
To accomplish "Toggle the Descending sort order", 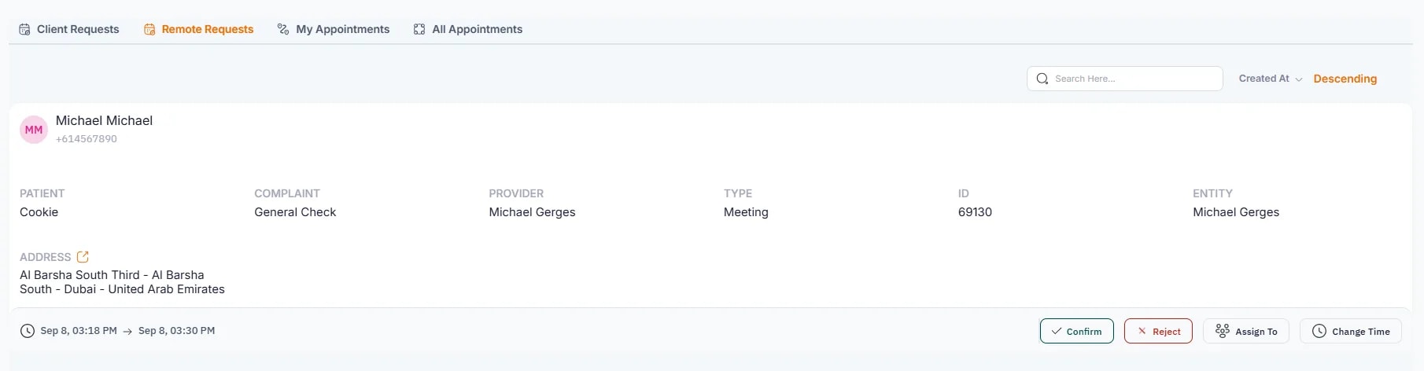I will [x=1345, y=79].
